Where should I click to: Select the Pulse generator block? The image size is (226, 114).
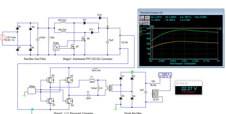pos(56,47)
